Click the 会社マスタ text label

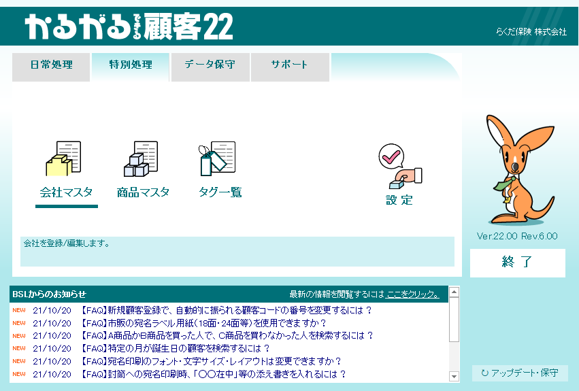tap(66, 192)
